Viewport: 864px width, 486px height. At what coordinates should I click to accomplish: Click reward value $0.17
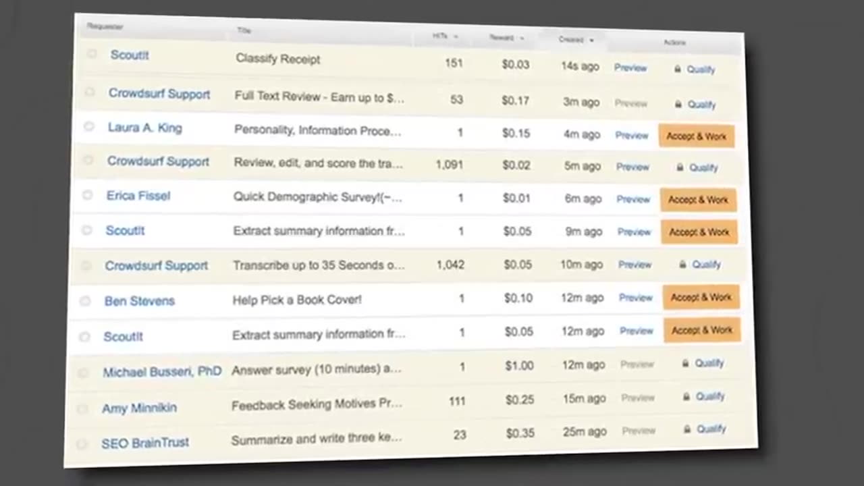tap(516, 100)
